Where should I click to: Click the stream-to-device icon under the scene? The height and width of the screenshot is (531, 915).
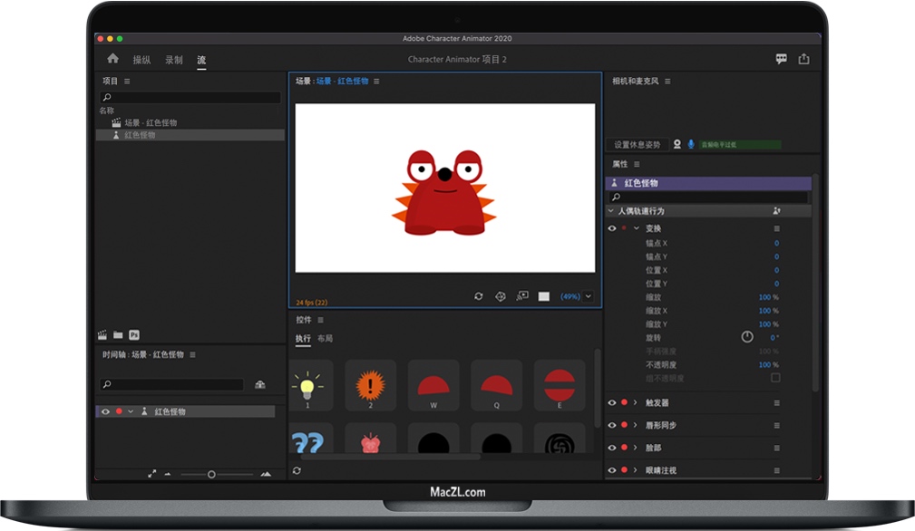(521, 296)
